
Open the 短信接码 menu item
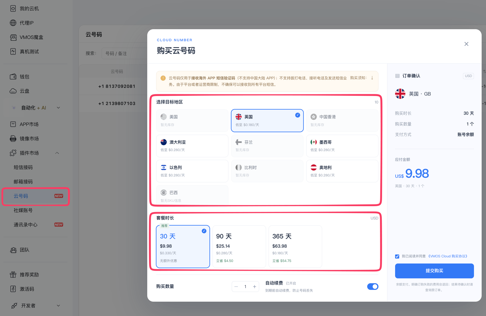click(x=23, y=167)
